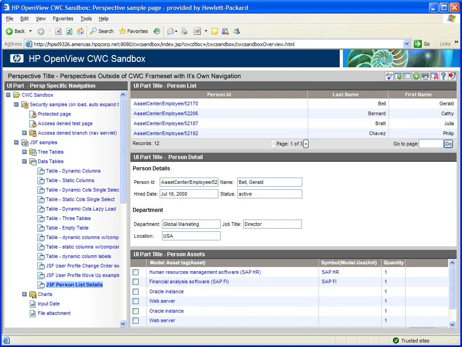Click the Go to page input field
The width and height of the screenshot is (462, 347).
[431, 144]
